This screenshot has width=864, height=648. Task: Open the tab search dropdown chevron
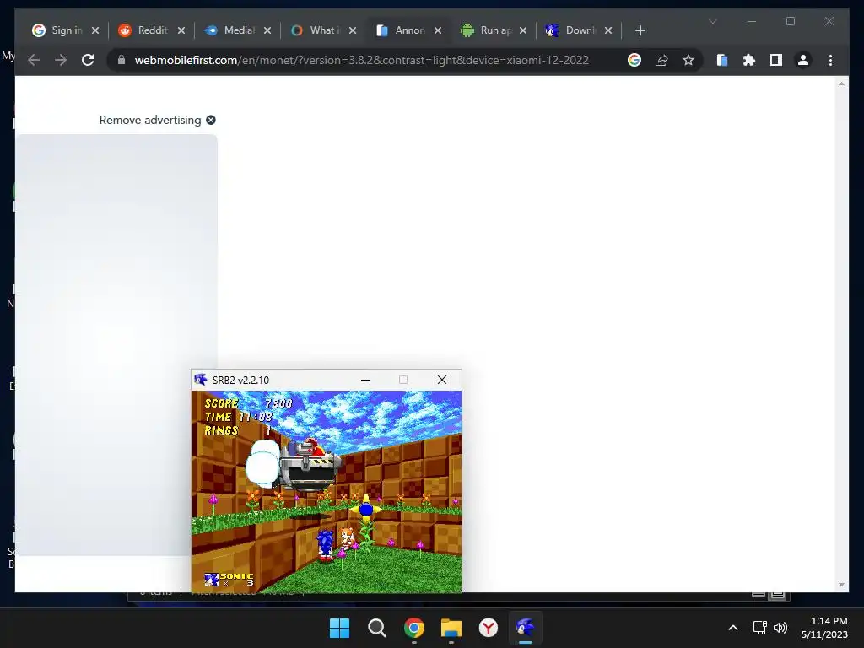pyautogui.click(x=712, y=21)
